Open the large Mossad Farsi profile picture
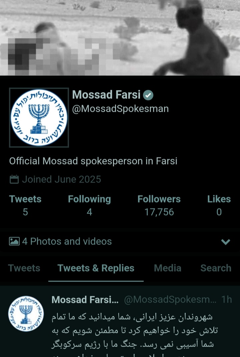240x357 pixels. tap(39, 117)
